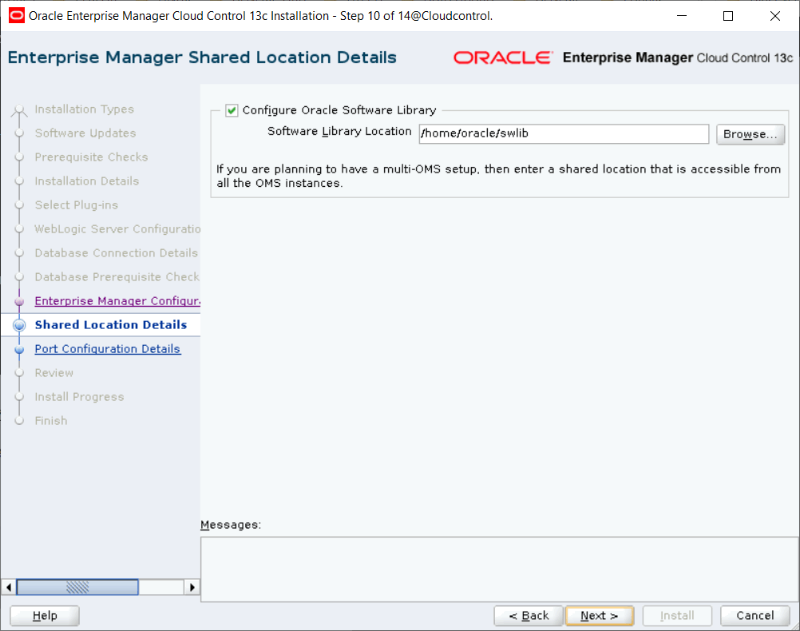The height and width of the screenshot is (631, 800).
Task: Click the Installation Types step text
Action: [84, 109]
